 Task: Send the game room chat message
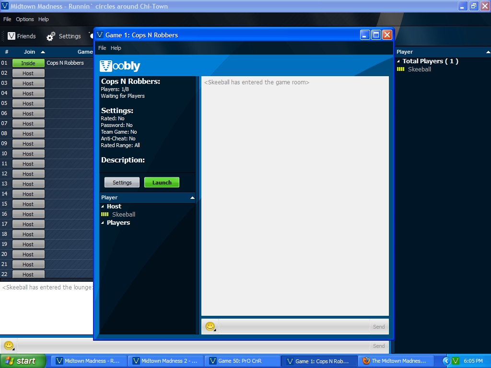pyautogui.click(x=379, y=327)
